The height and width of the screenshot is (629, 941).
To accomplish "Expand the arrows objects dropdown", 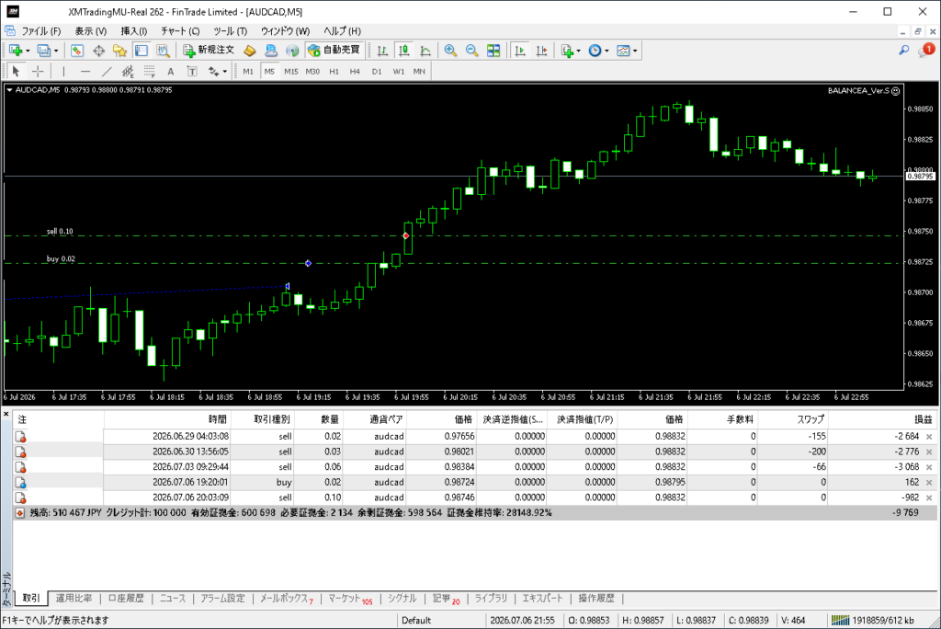I will 224,72.
